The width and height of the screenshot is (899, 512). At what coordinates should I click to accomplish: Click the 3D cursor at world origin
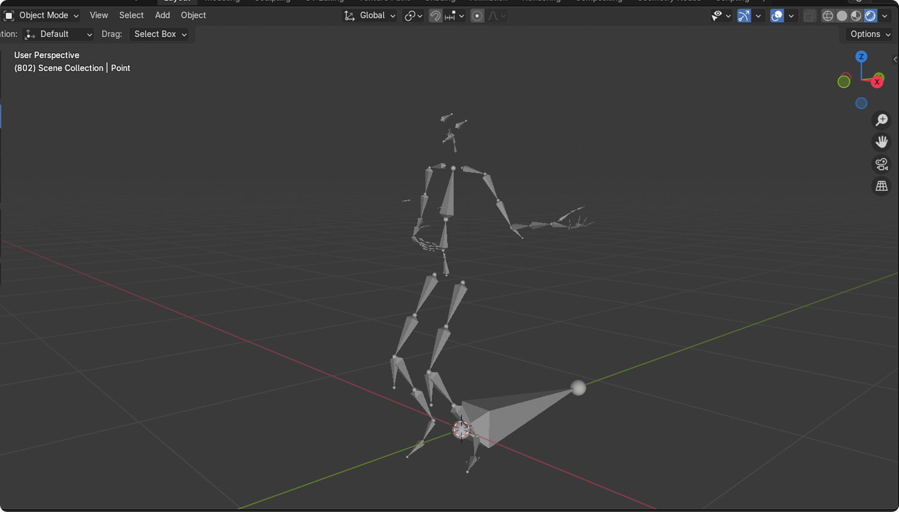(461, 429)
